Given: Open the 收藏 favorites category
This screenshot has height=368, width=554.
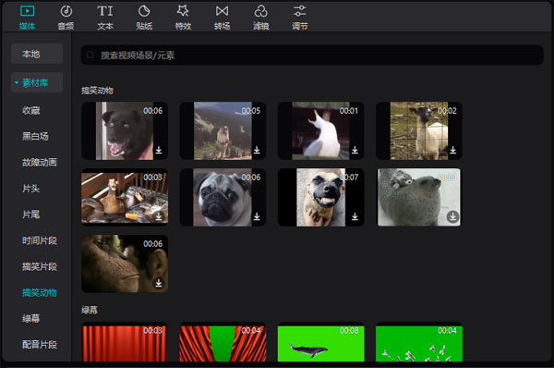Looking at the screenshot, I should pyautogui.click(x=31, y=111).
